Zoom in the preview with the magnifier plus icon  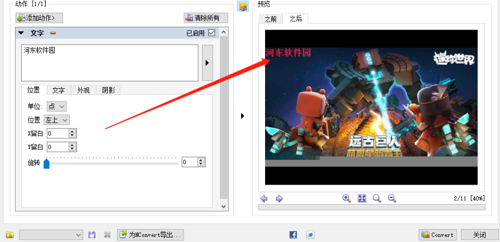click(347, 199)
